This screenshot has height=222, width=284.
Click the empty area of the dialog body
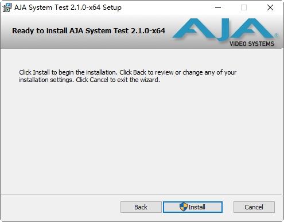tap(142, 138)
